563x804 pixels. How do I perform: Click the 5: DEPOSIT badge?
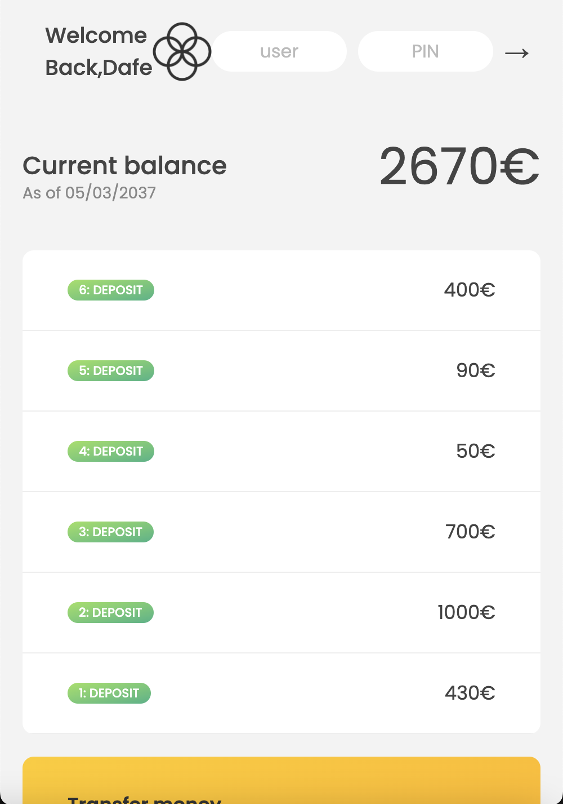coord(111,371)
